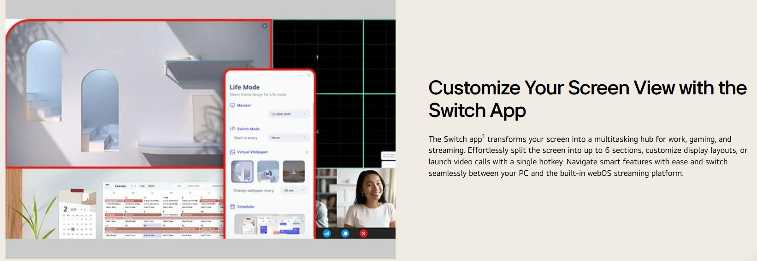Viewport: 757px width, 261px height.
Task: Click the Scheduler calendar icon
Action: click(x=232, y=207)
